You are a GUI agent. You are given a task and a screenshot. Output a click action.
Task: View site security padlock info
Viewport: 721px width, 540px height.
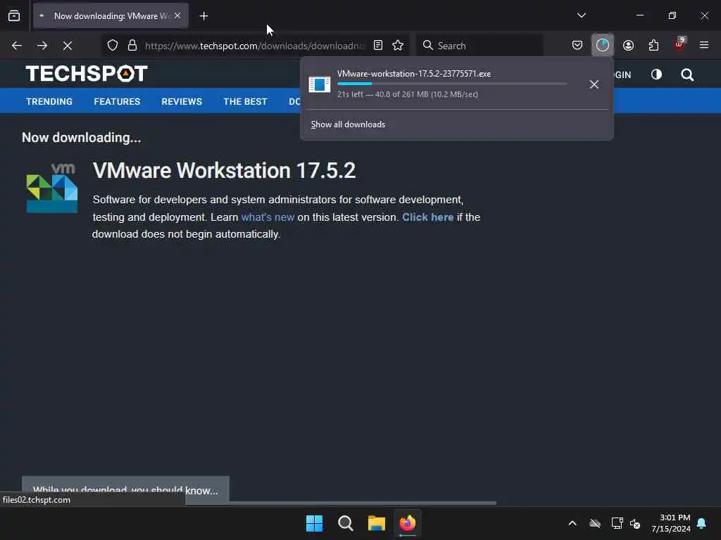(x=132, y=46)
